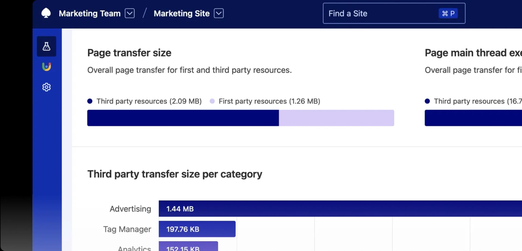
Task: Click the Marketing Team breadcrumb label
Action: 89,13
